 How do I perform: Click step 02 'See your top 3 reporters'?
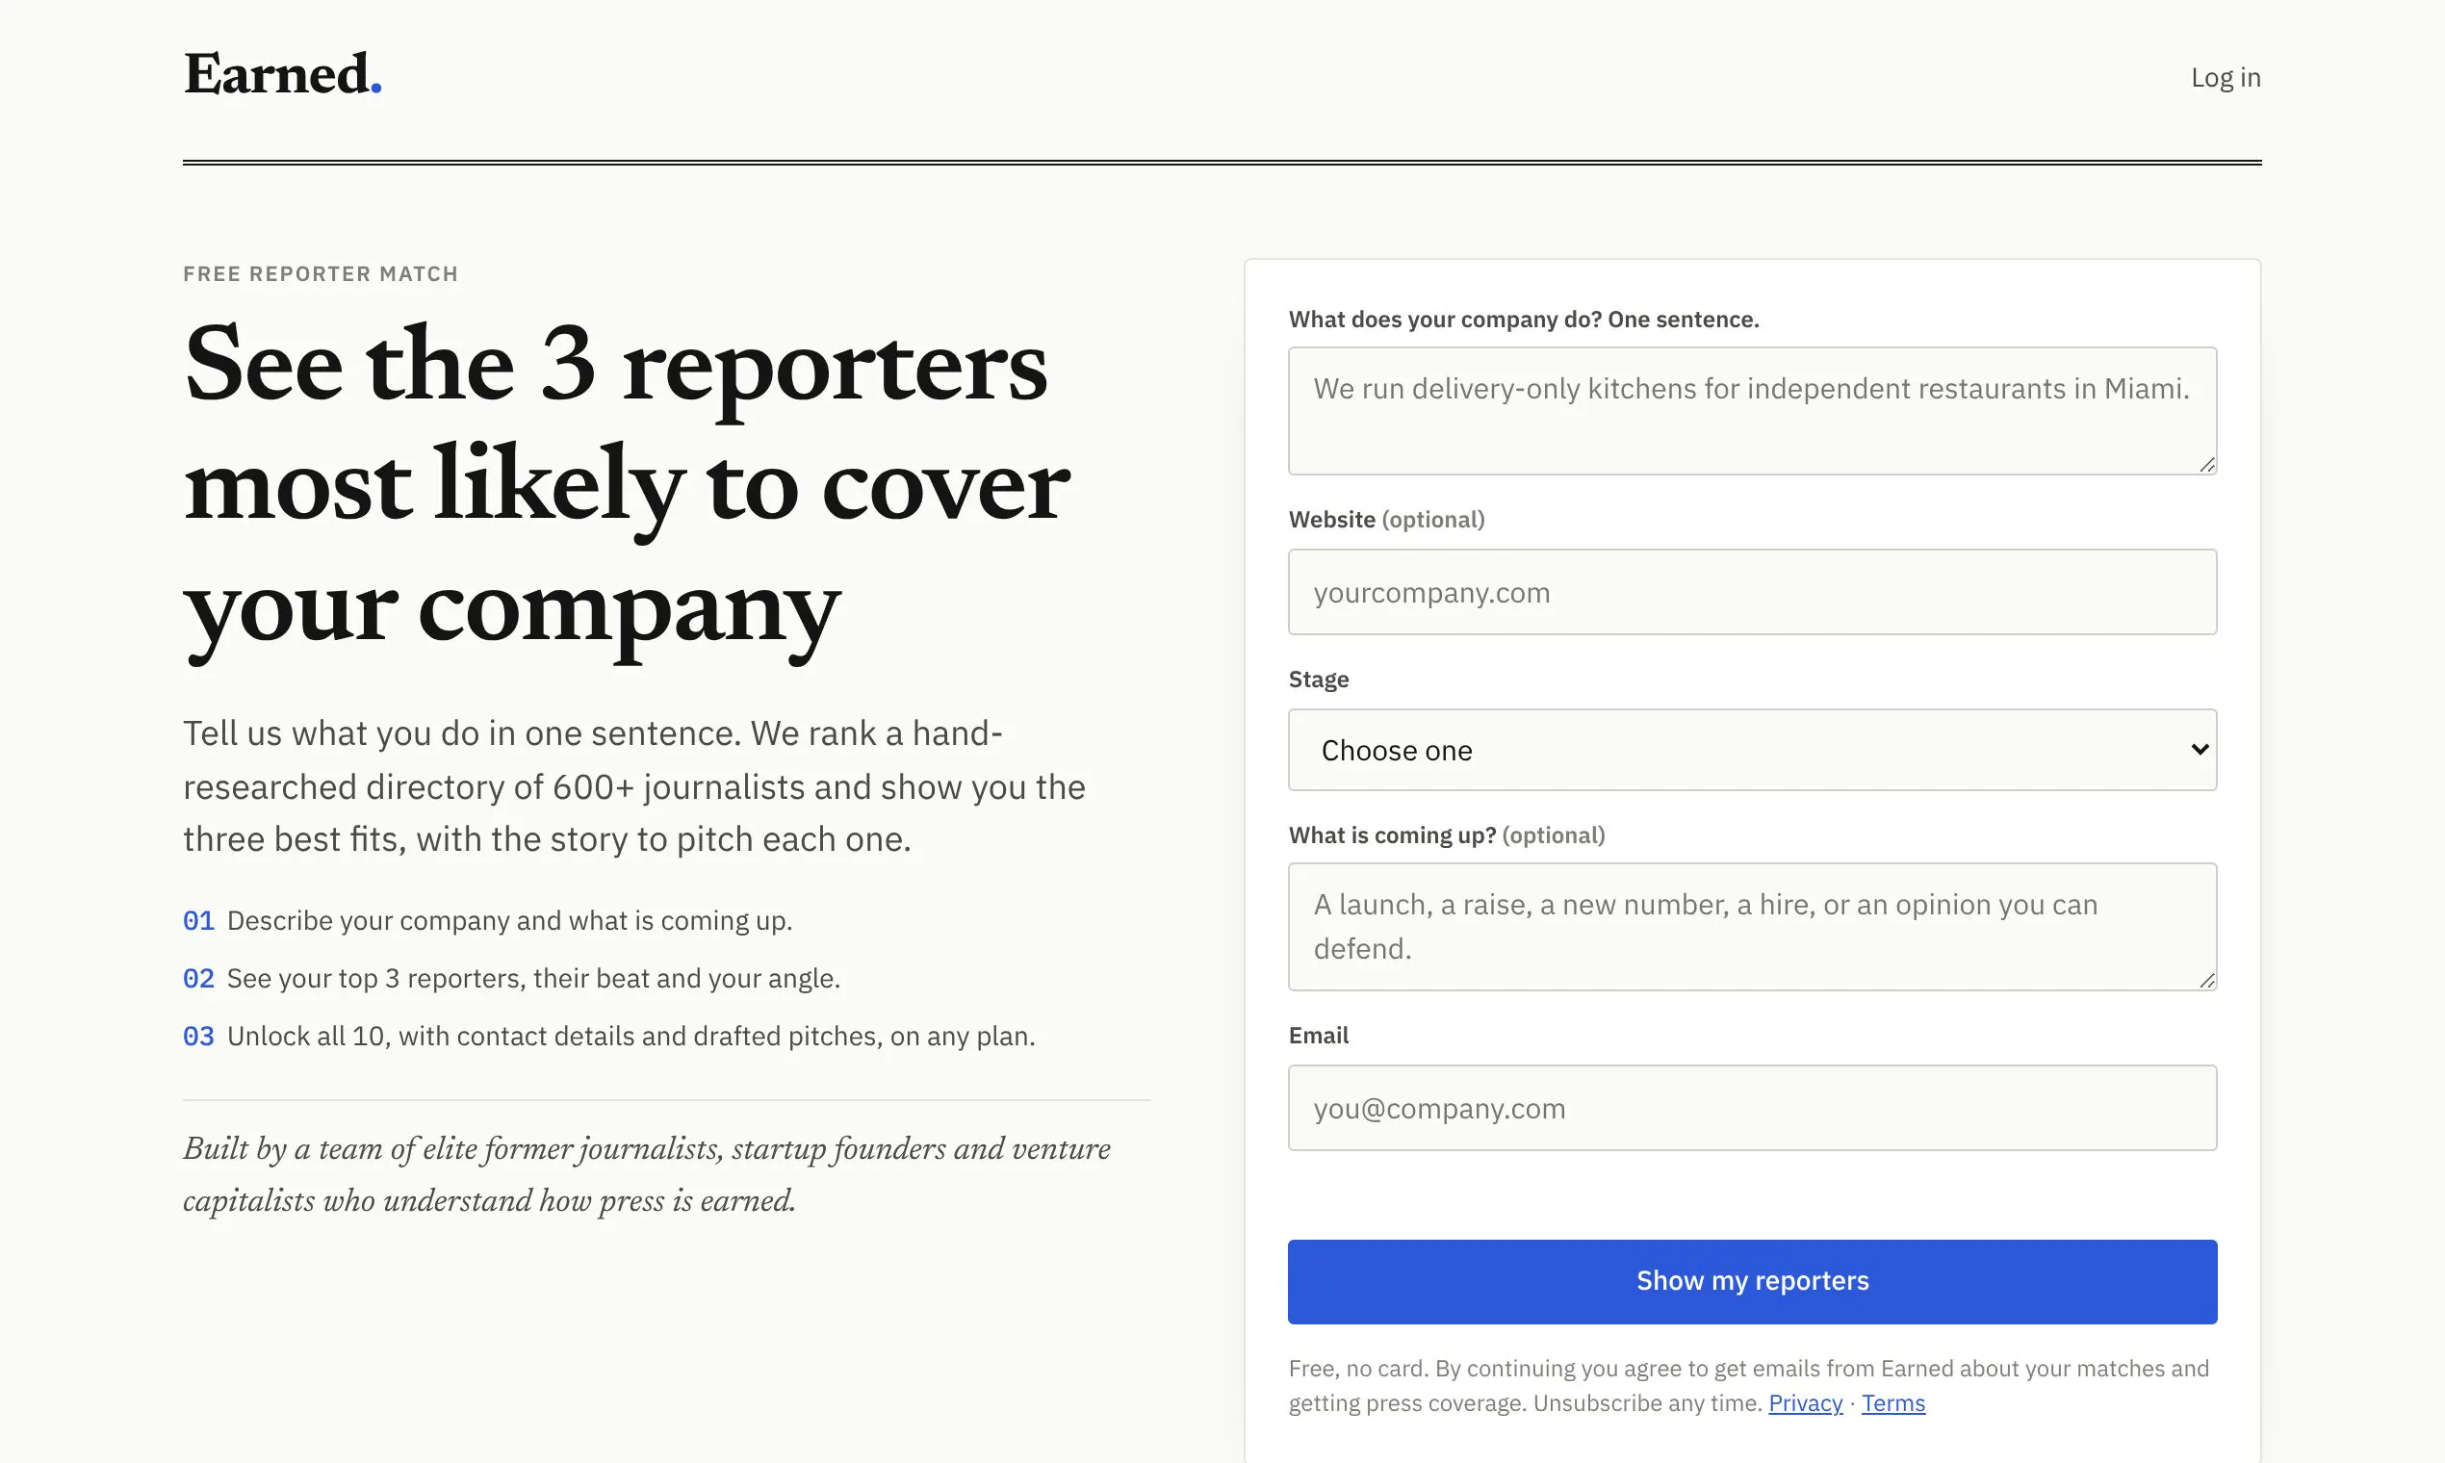(533, 978)
